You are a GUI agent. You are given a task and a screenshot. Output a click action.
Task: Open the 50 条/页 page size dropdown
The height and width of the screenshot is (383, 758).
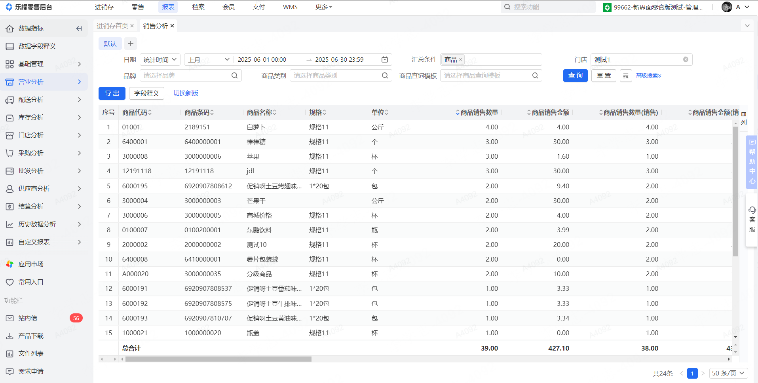click(728, 373)
